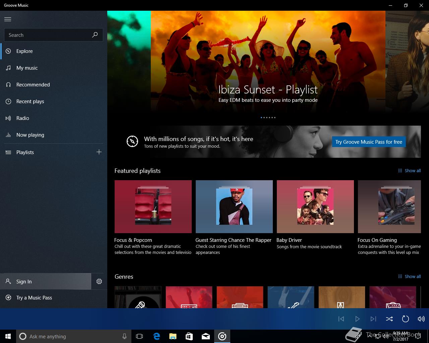
Task: Open the Playlists section
Action: click(x=45, y=152)
